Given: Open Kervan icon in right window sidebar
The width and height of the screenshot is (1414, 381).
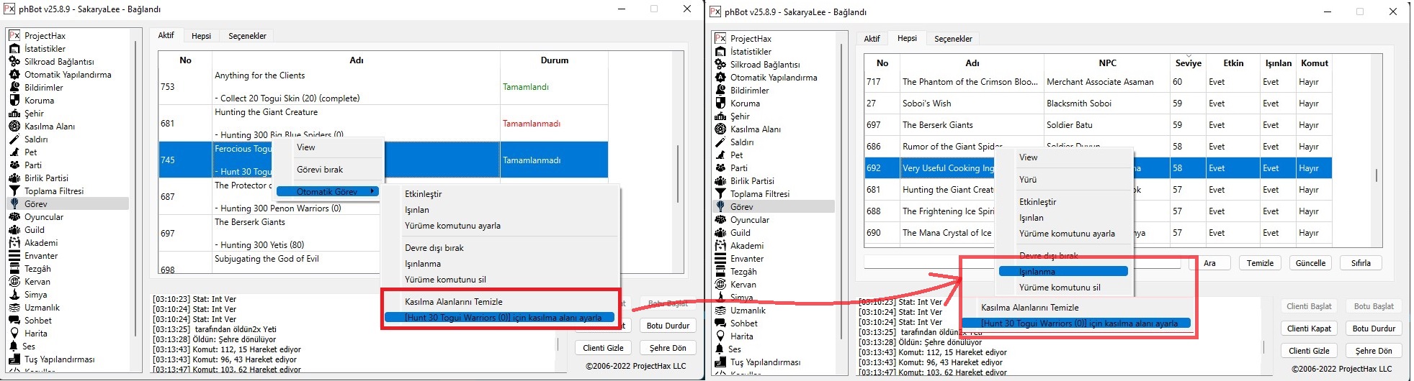Looking at the screenshot, I should tap(720, 285).
